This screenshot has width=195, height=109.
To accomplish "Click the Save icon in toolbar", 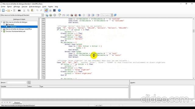I will pyautogui.click(x=14, y=11).
